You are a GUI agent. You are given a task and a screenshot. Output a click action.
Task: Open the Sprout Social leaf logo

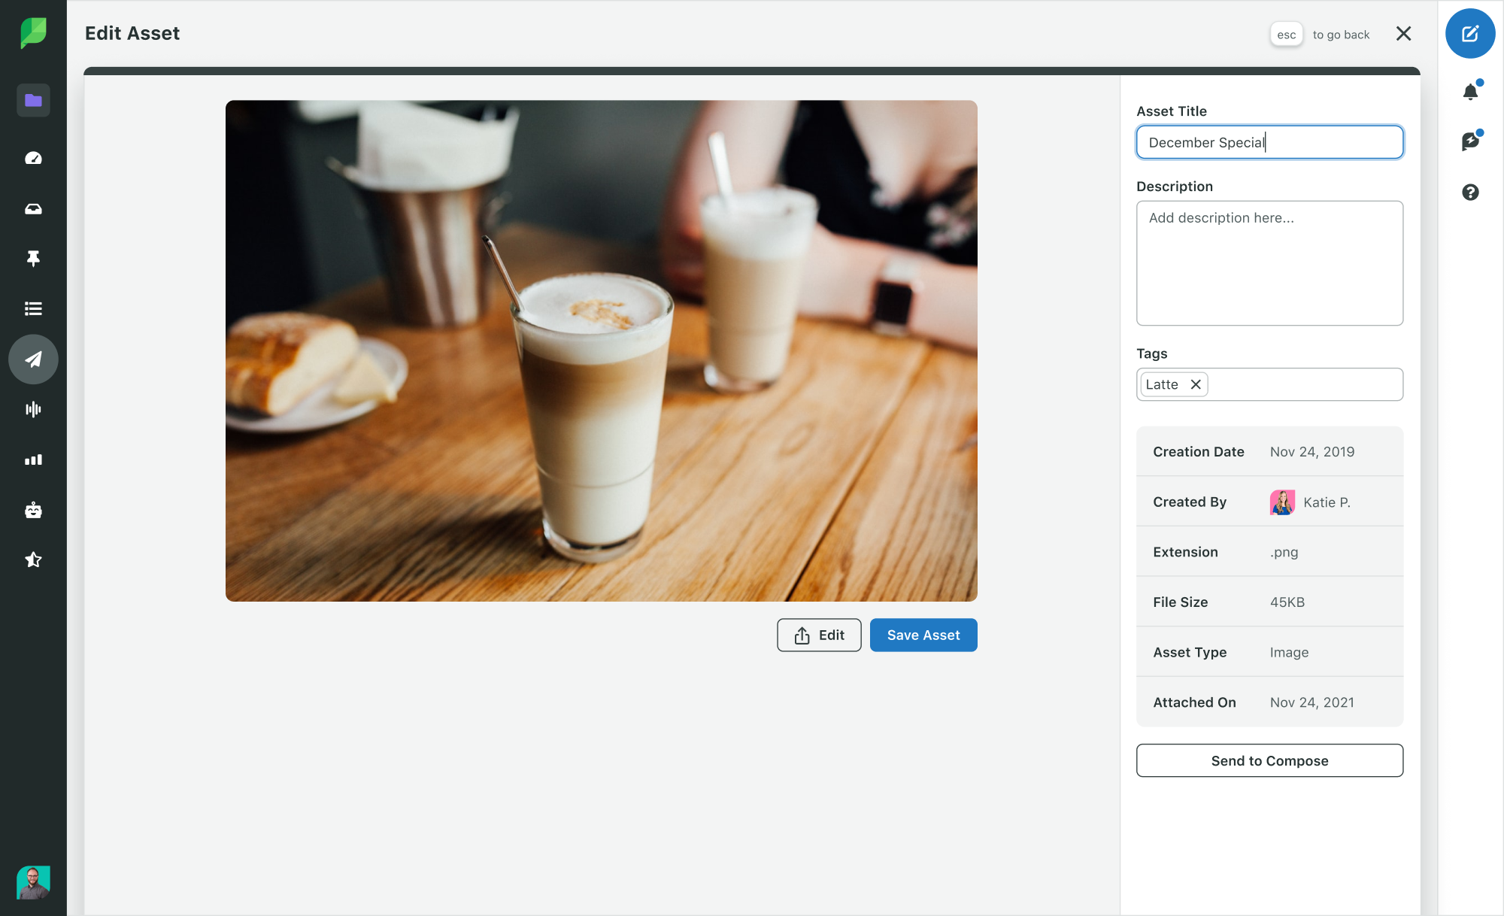click(x=33, y=33)
